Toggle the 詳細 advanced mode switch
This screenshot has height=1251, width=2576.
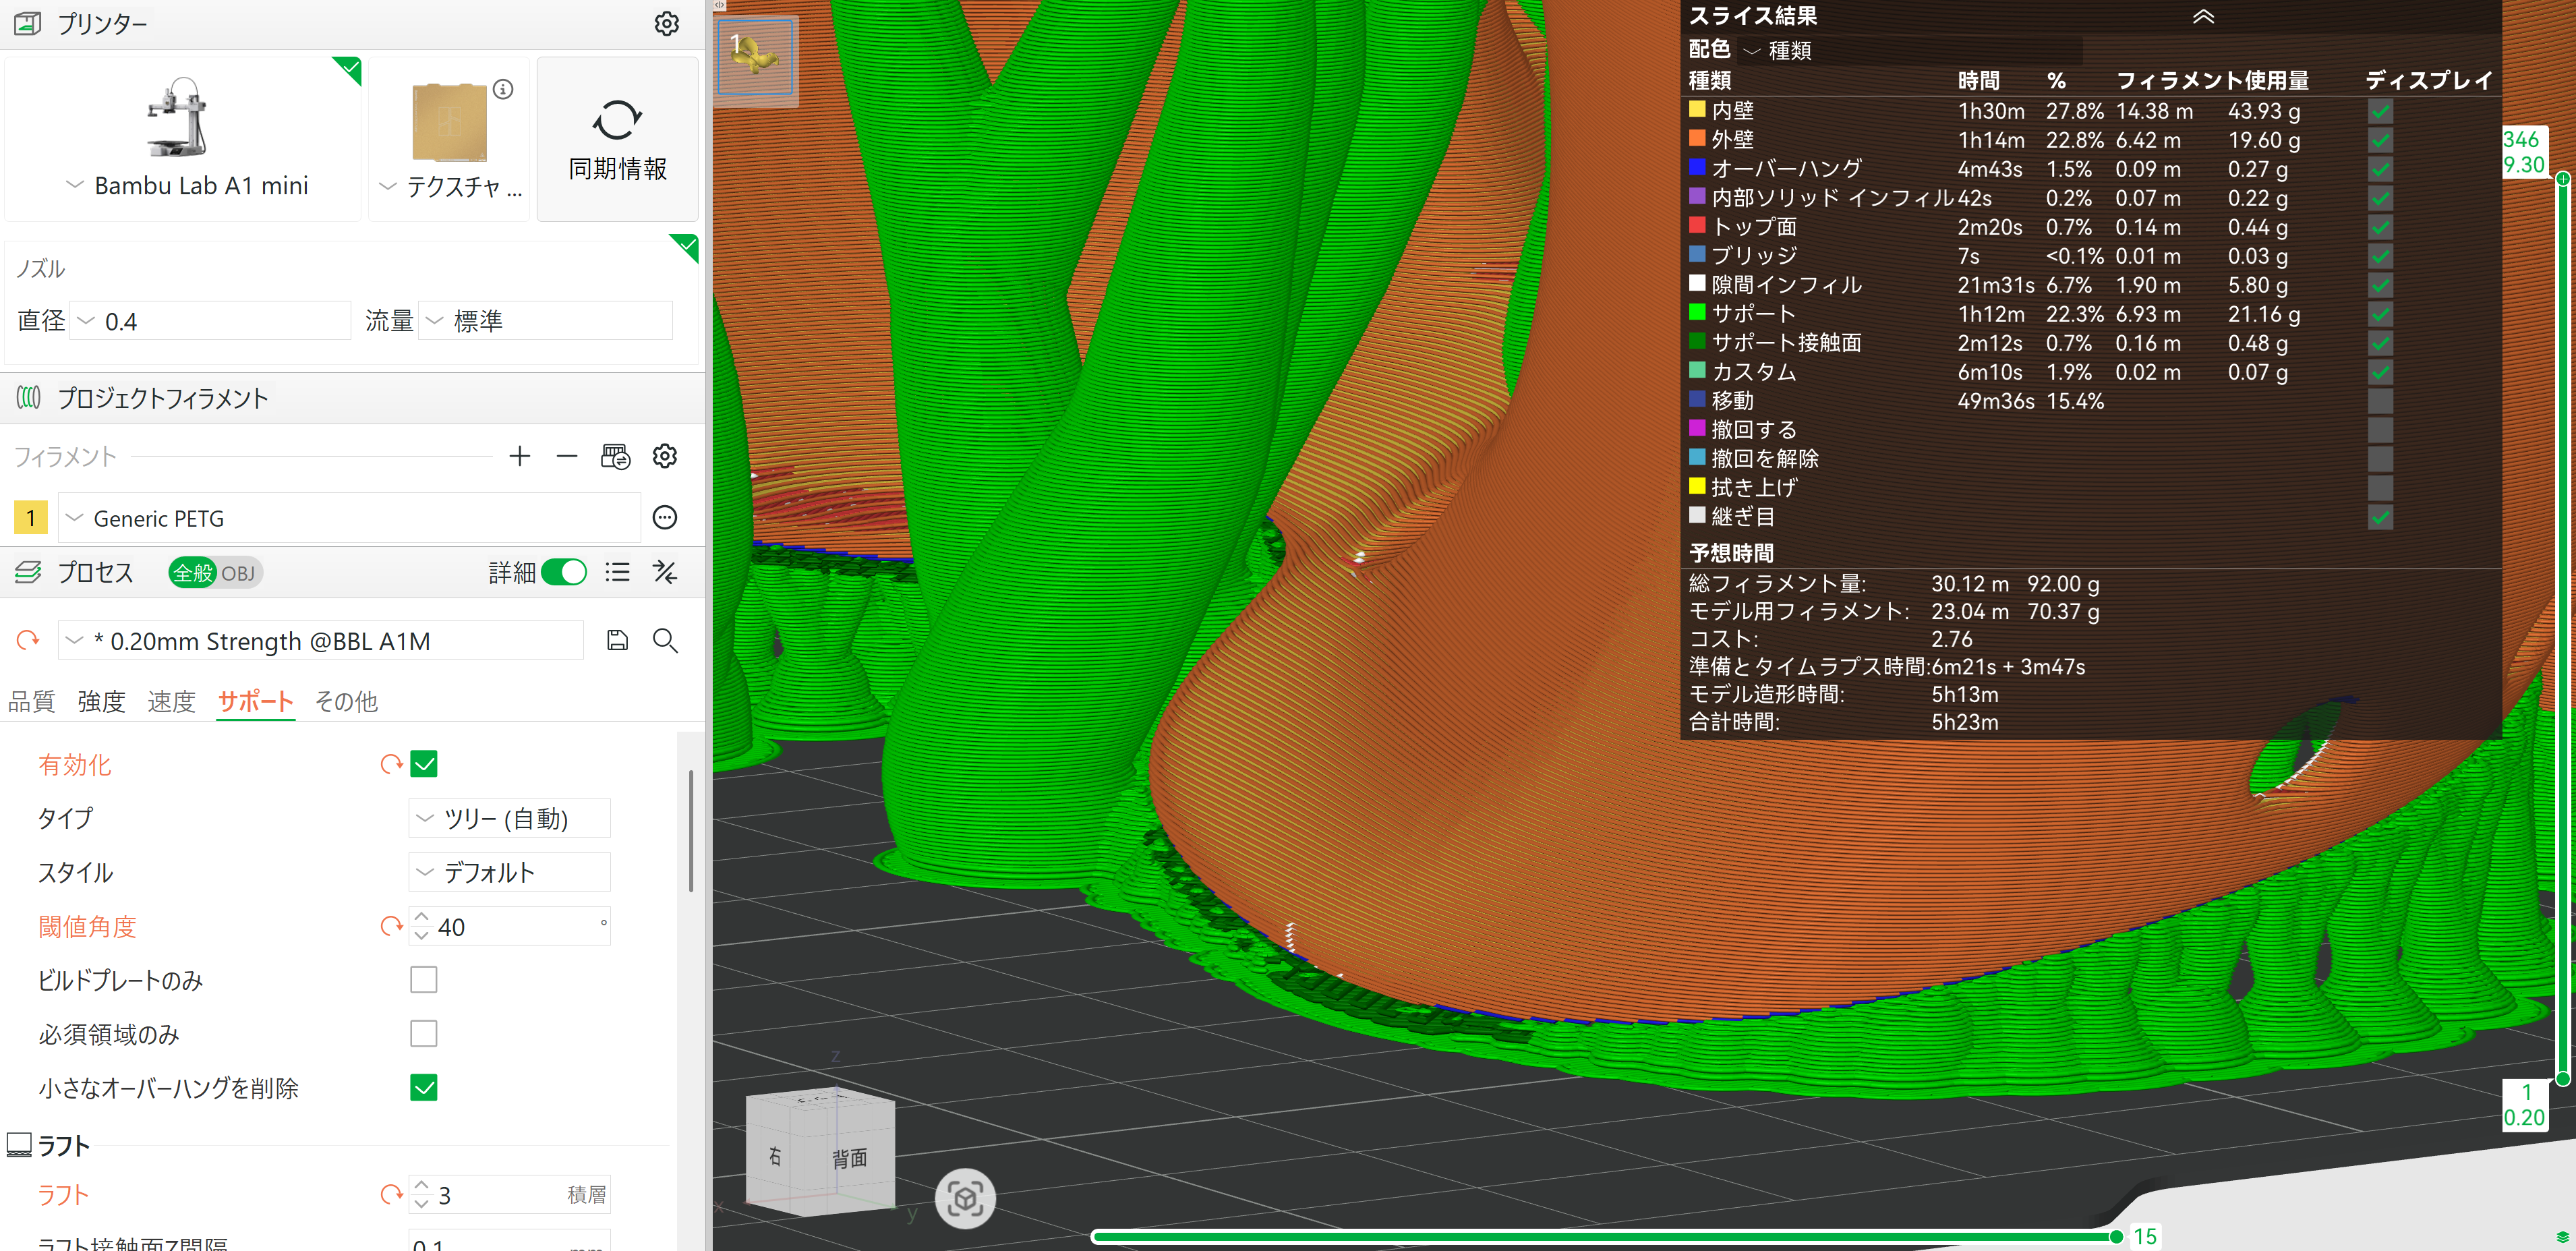point(564,572)
